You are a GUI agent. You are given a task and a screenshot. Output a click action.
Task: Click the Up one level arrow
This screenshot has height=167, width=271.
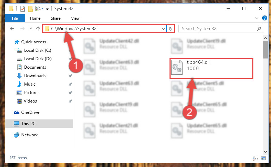[38, 29]
